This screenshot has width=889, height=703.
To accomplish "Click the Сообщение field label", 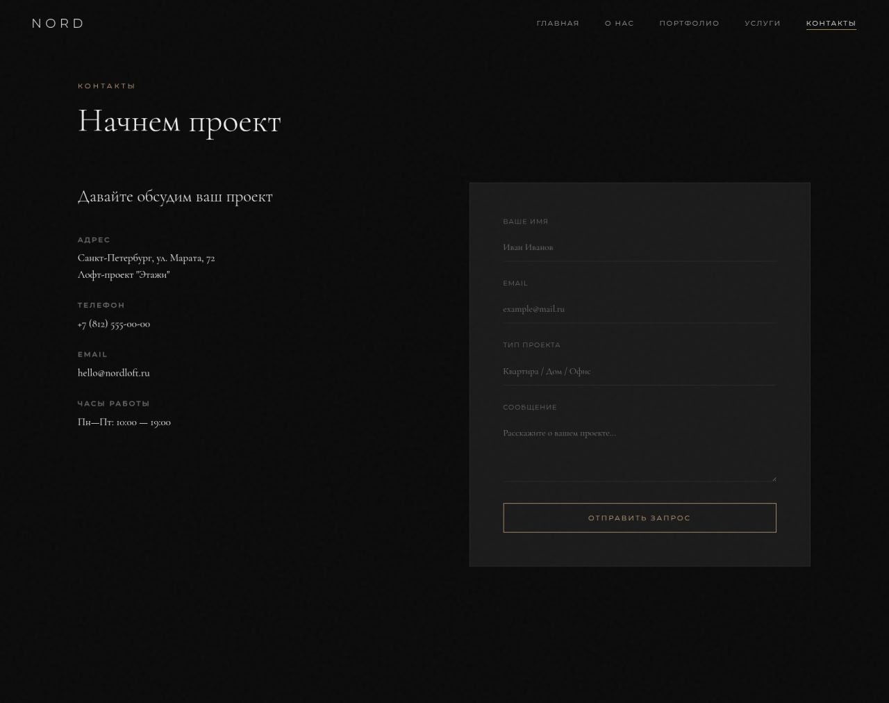I will tap(529, 408).
